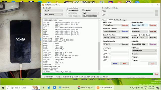Show hidden system tray icons chevron
Viewport: 161px width, 90px height.
point(130,88)
